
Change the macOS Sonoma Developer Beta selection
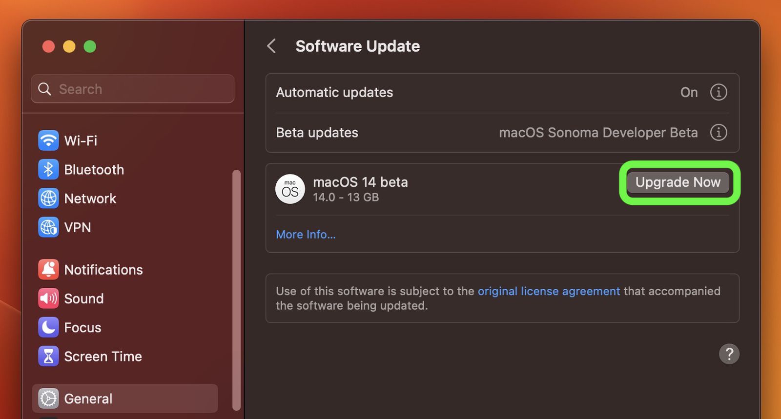(598, 132)
